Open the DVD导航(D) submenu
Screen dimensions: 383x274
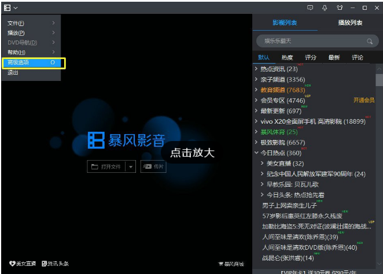pos(31,43)
